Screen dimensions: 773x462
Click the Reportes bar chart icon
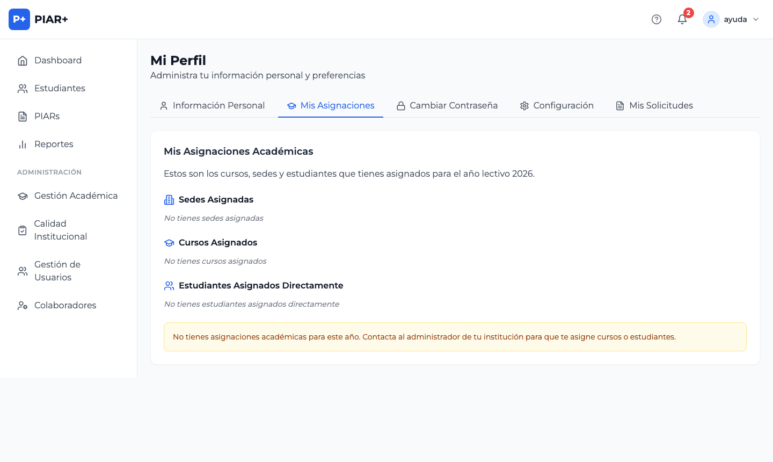23,145
